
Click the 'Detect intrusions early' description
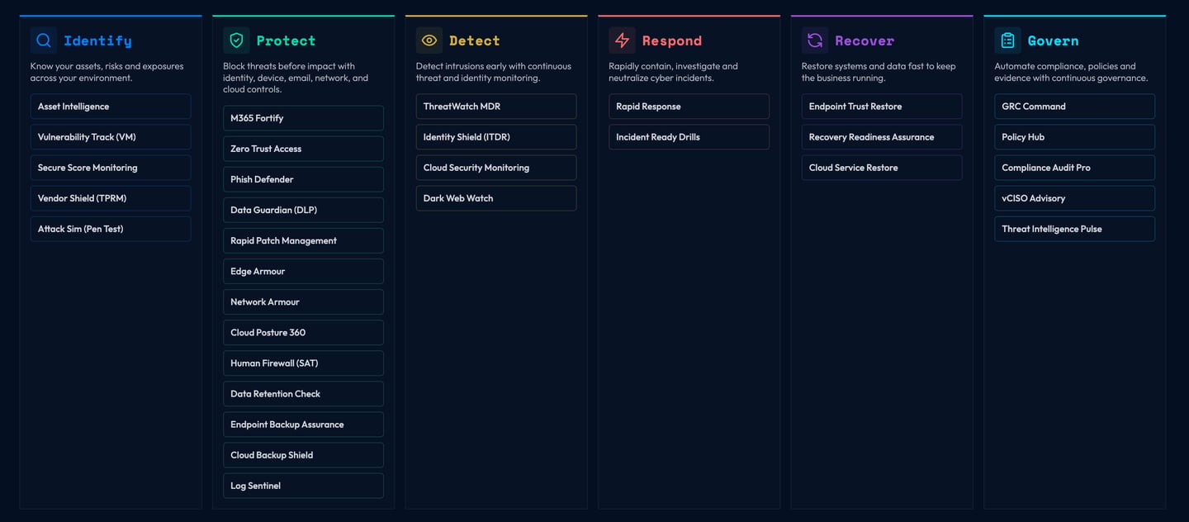[494, 72]
